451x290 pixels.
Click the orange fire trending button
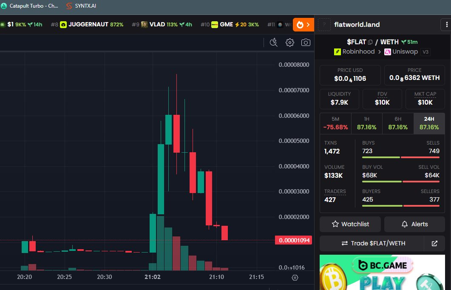[303, 25]
